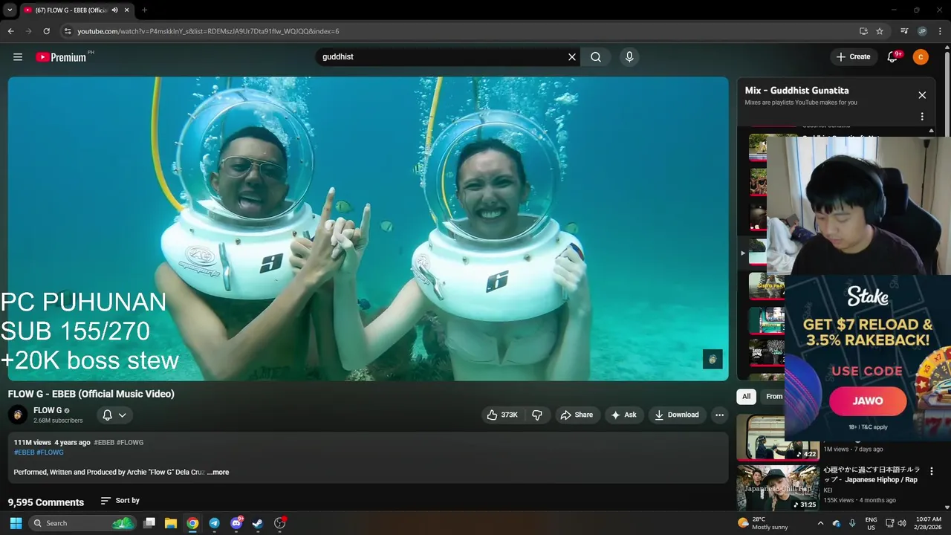Expand the description with '...more'
The height and width of the screenshot is (535, 951).
[x=218, y=472]
